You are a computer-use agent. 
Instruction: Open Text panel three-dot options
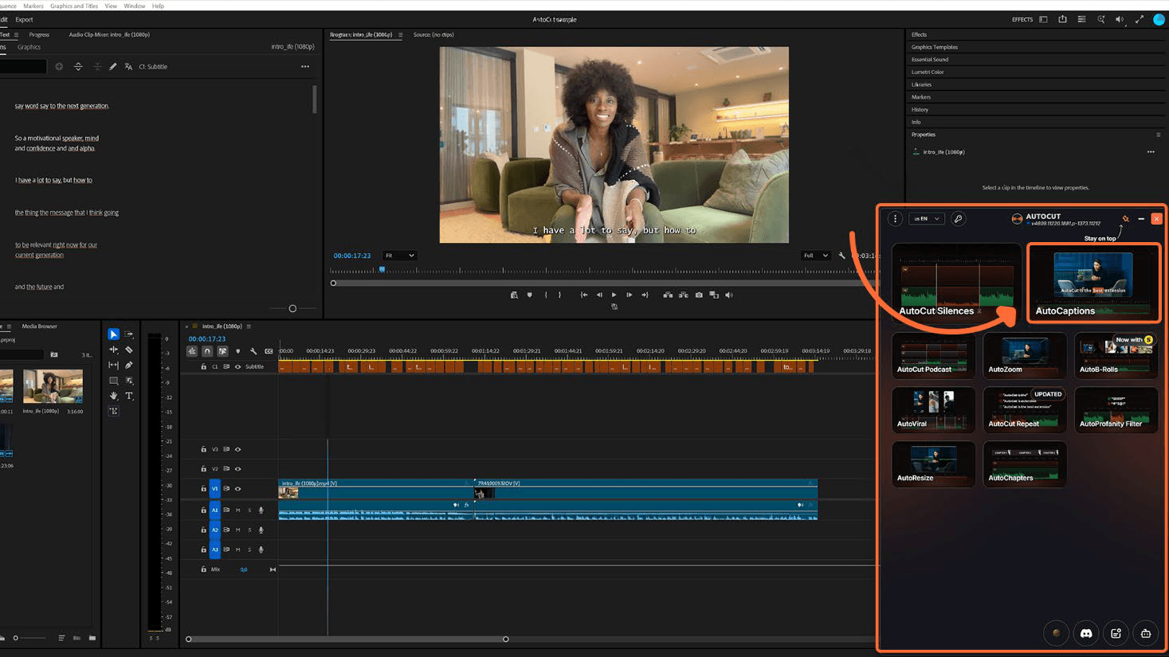[x=305, y=67]
